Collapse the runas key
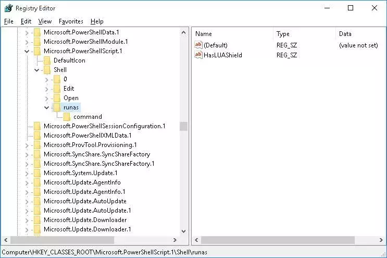This screenshot has width=387, height=258. point(47,108)
